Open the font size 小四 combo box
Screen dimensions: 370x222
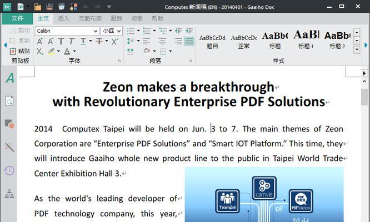112,31
